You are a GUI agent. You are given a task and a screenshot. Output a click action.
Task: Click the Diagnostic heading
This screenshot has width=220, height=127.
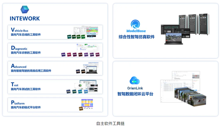click(x=19, y=48)
